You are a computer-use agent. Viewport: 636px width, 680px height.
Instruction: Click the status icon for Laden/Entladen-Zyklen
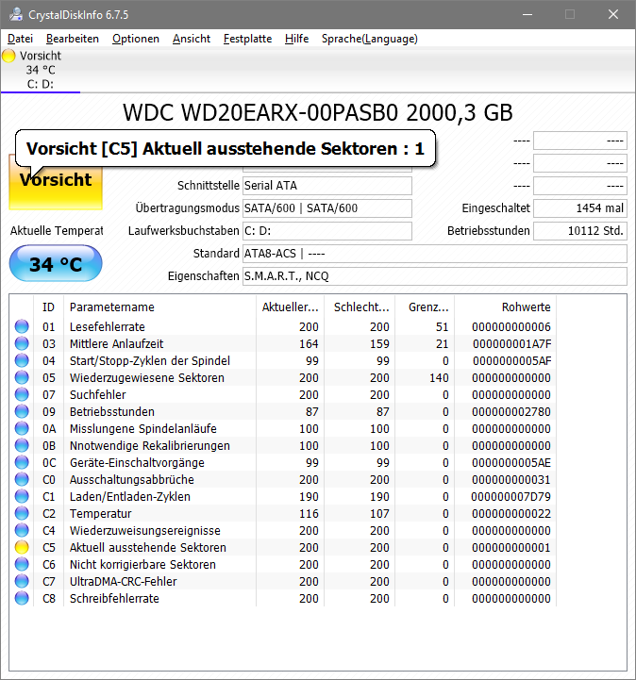coord(22,496)
